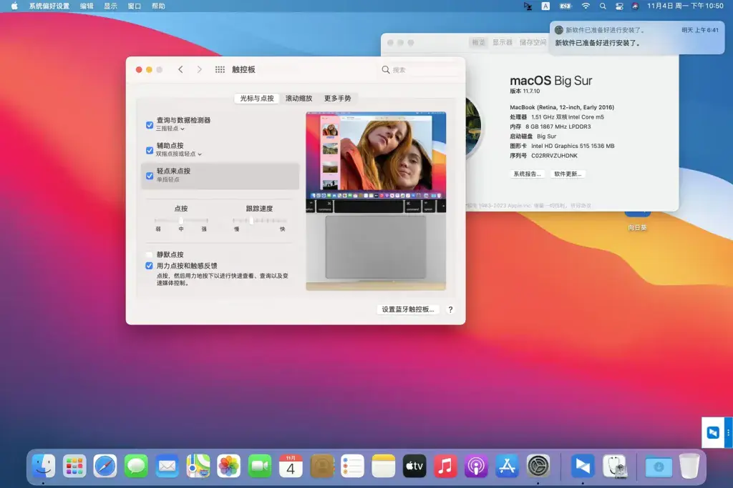This screenshot has height=488, width=733.
Task: Click the 搜索 field in 触控板 window
Action: [x=419, y=69]
